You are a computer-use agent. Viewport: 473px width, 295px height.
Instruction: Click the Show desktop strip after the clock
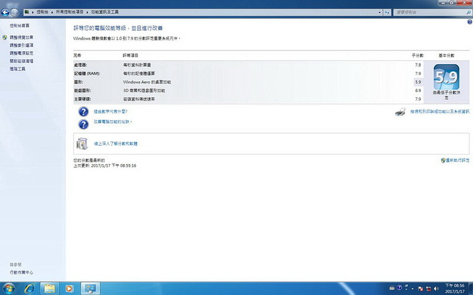click(470, 289)
